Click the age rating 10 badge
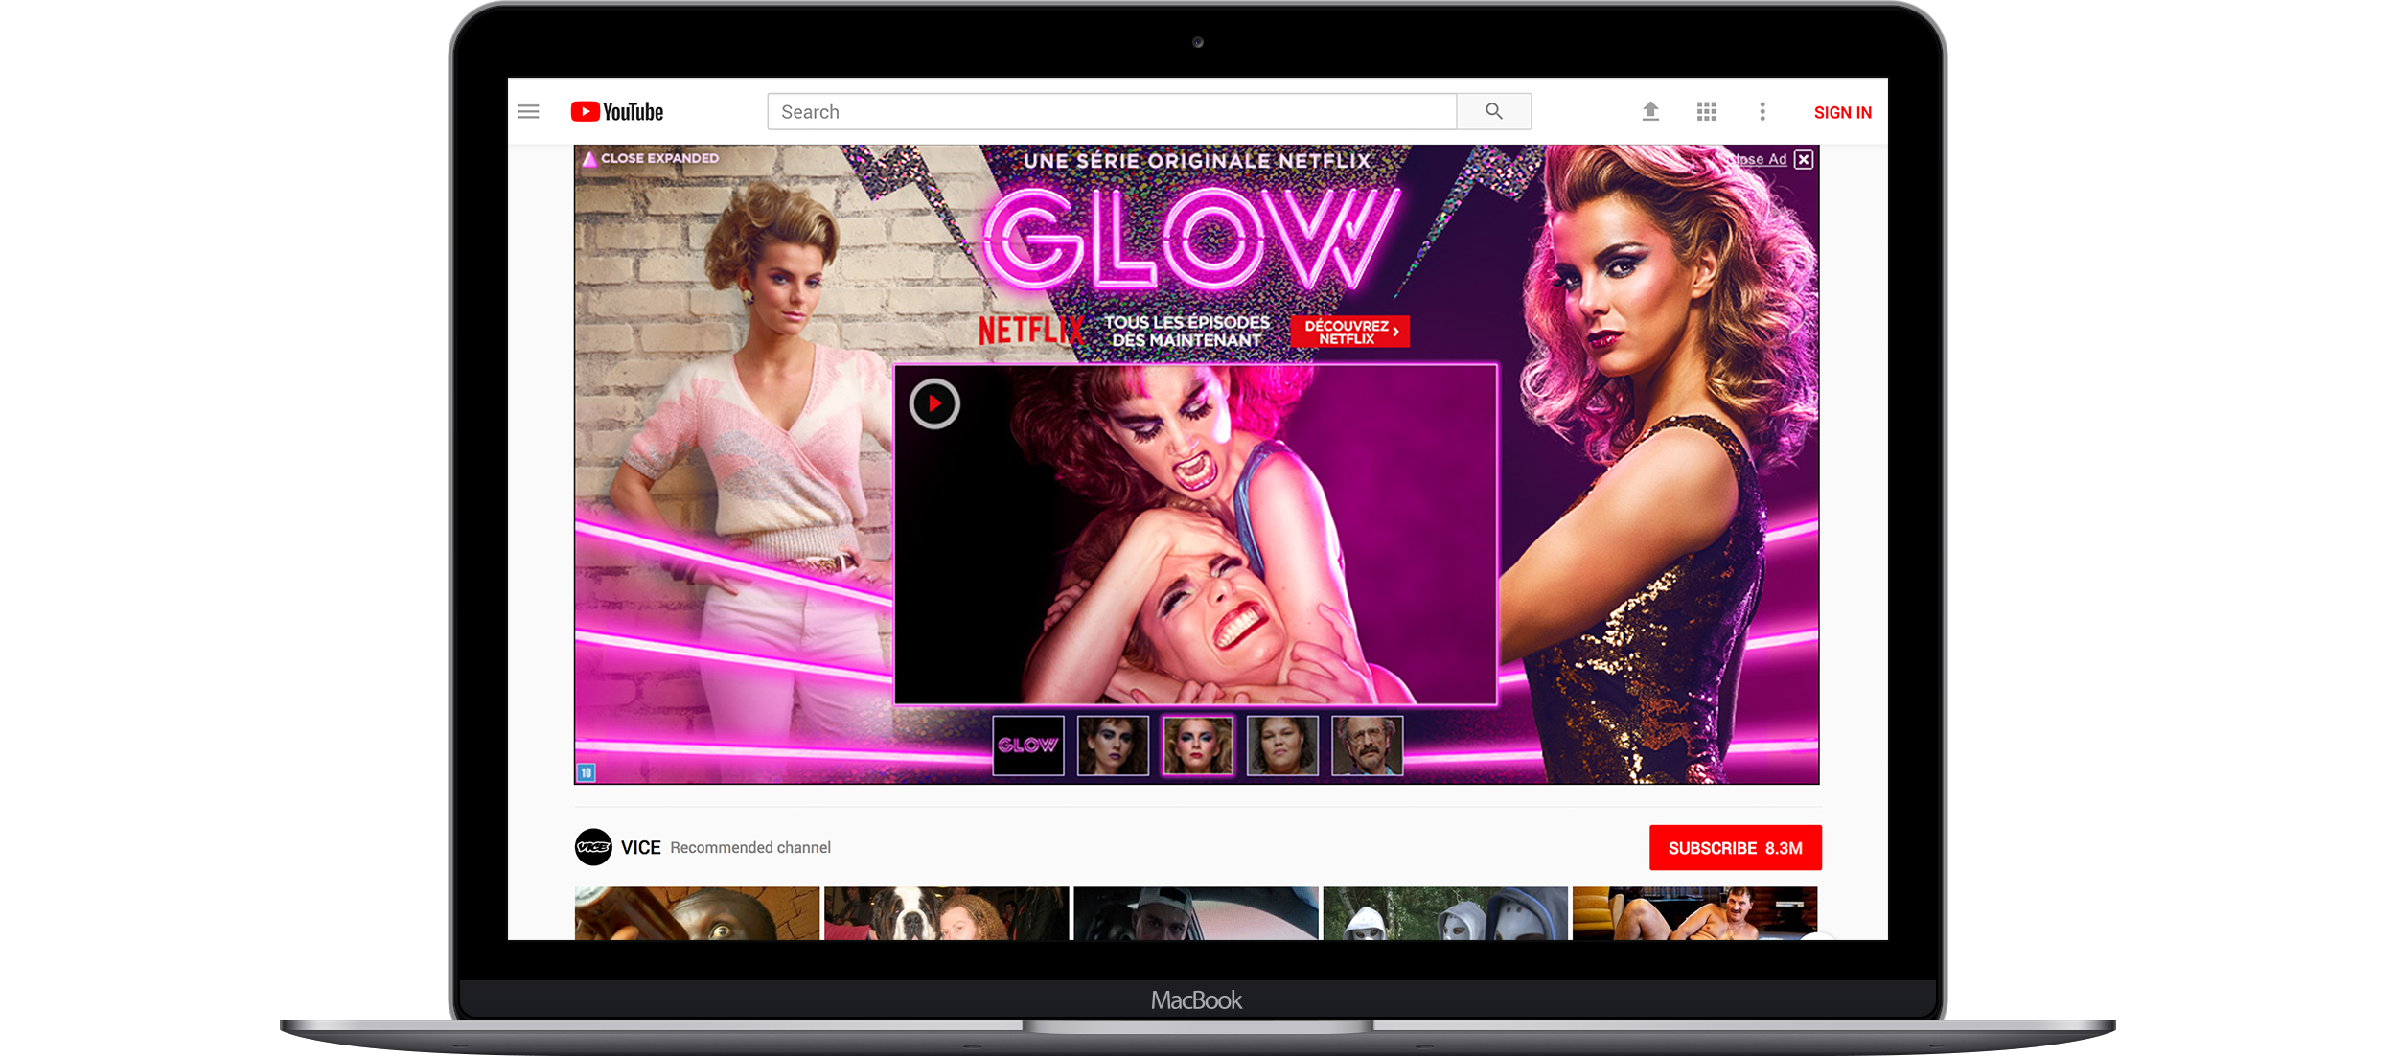Viewport: 2396px width, 1056px height. (x=587, y=772)
